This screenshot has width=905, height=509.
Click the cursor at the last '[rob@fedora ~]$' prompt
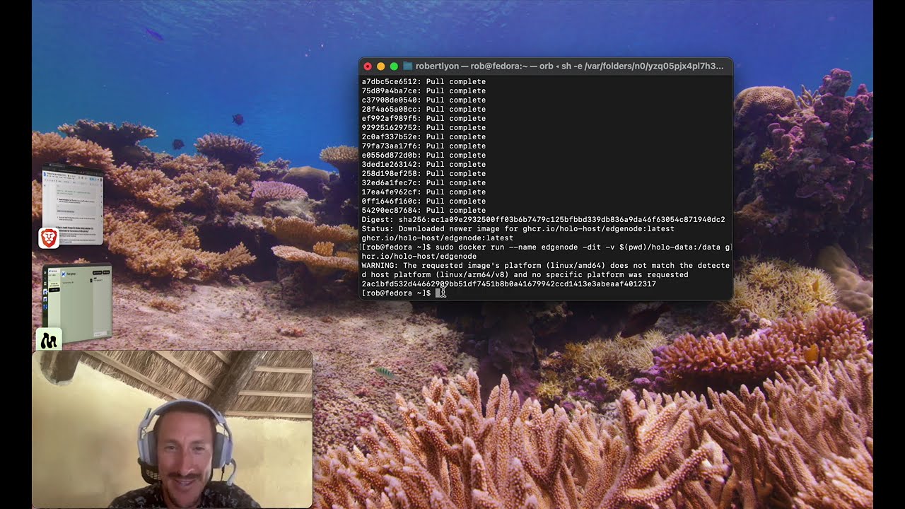pyautogui.click(x=439, y=293)
